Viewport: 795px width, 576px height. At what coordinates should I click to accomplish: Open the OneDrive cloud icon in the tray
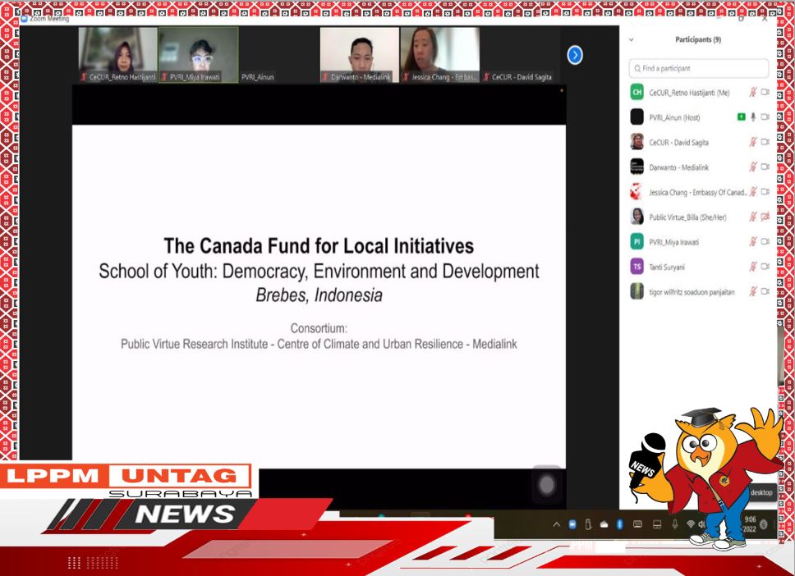click(x=604, y=525)
